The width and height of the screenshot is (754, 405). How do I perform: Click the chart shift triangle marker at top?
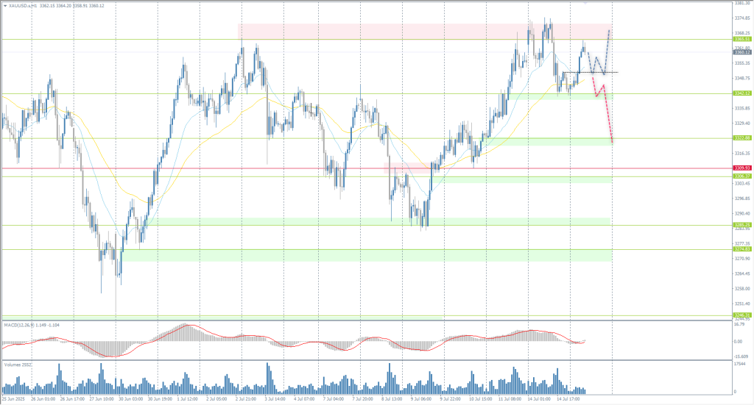click(586, 2)
